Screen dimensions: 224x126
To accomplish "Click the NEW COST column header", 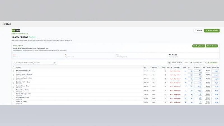I will tap(197, 67).
